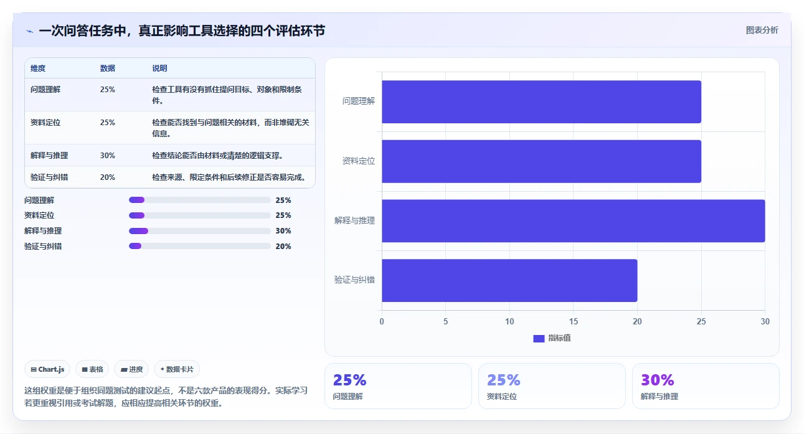
Task: Open the 25% 问题理解 data card
Action: (398, 386)
